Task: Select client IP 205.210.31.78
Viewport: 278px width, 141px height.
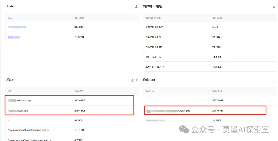Action: click(x=153, y=37)
